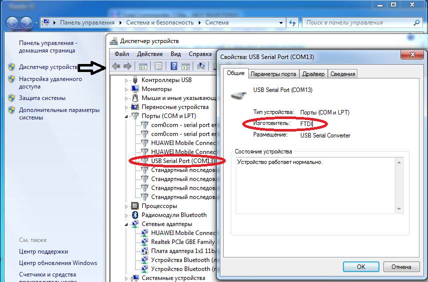The height and width of the screenshot is (282, 428).
Task: Toggle the console tree toolbar icon
Action: (143, 66)
